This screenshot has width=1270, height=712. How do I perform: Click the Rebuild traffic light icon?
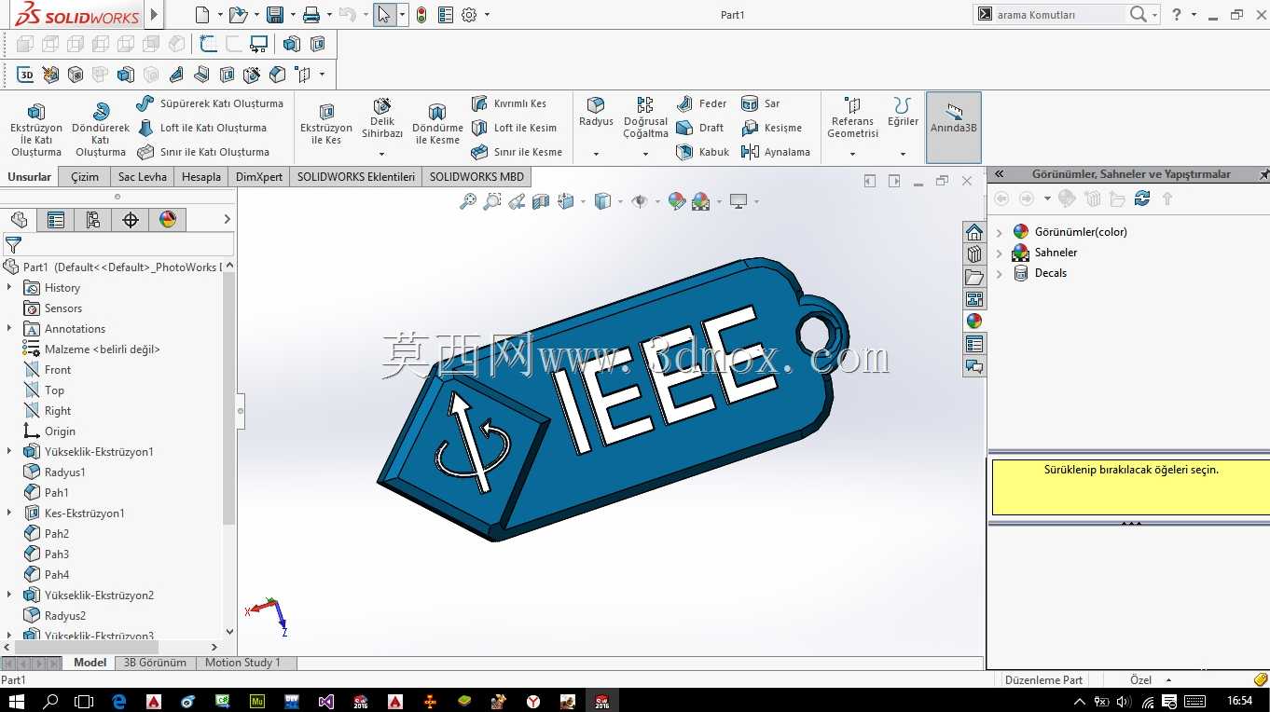click(x=421, y=15)
